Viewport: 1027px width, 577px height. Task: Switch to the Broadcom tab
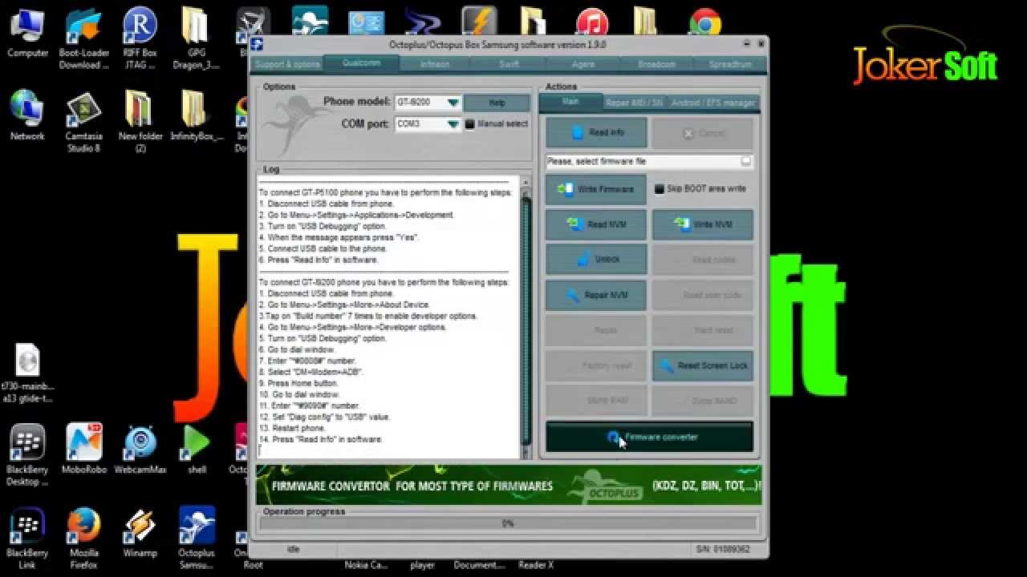(657, 64)
